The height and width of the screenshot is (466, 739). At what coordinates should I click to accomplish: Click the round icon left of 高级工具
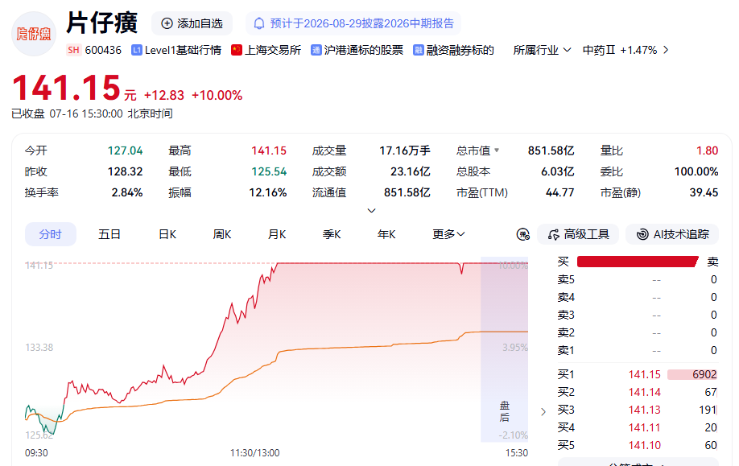click(523, 234)
